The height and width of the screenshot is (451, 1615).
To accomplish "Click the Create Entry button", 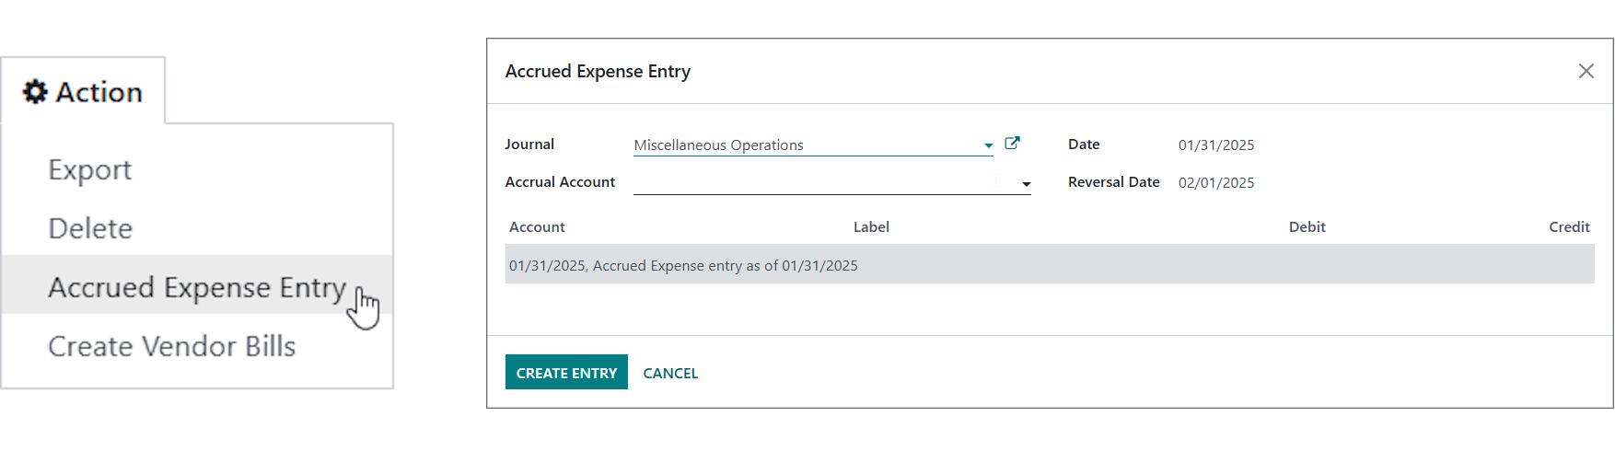I will point(566,372).
